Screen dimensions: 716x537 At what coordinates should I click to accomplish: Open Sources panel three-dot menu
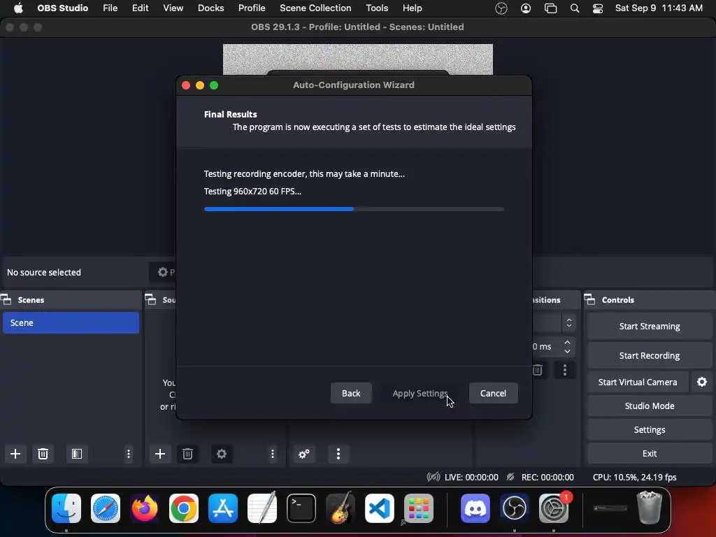pos(273,453)
